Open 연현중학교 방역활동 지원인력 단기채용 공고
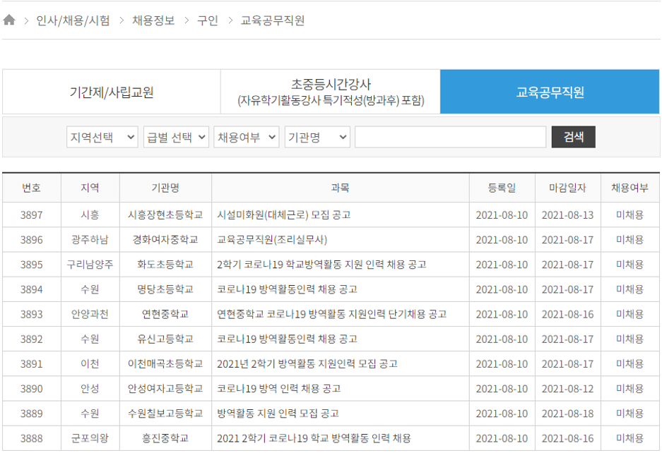The height and width of the screenshot is (453, 662). (x=333, y=315)
